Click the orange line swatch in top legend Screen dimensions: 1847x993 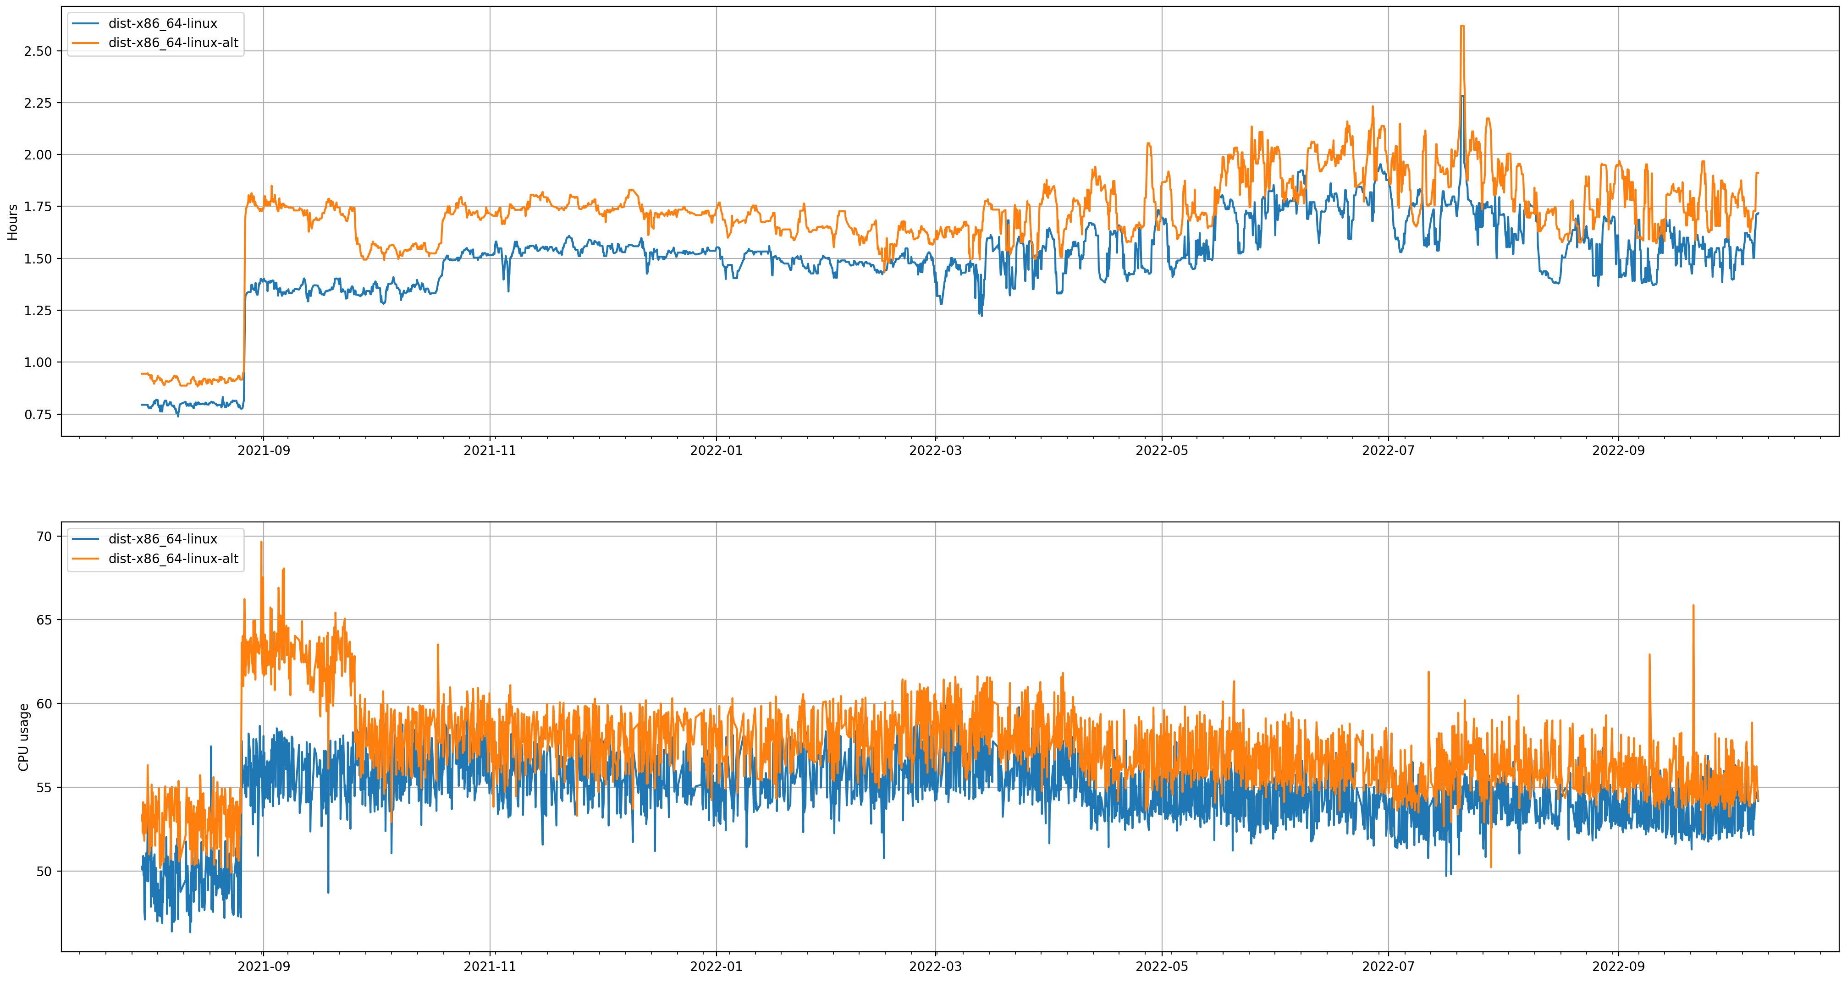coord(85,43)
